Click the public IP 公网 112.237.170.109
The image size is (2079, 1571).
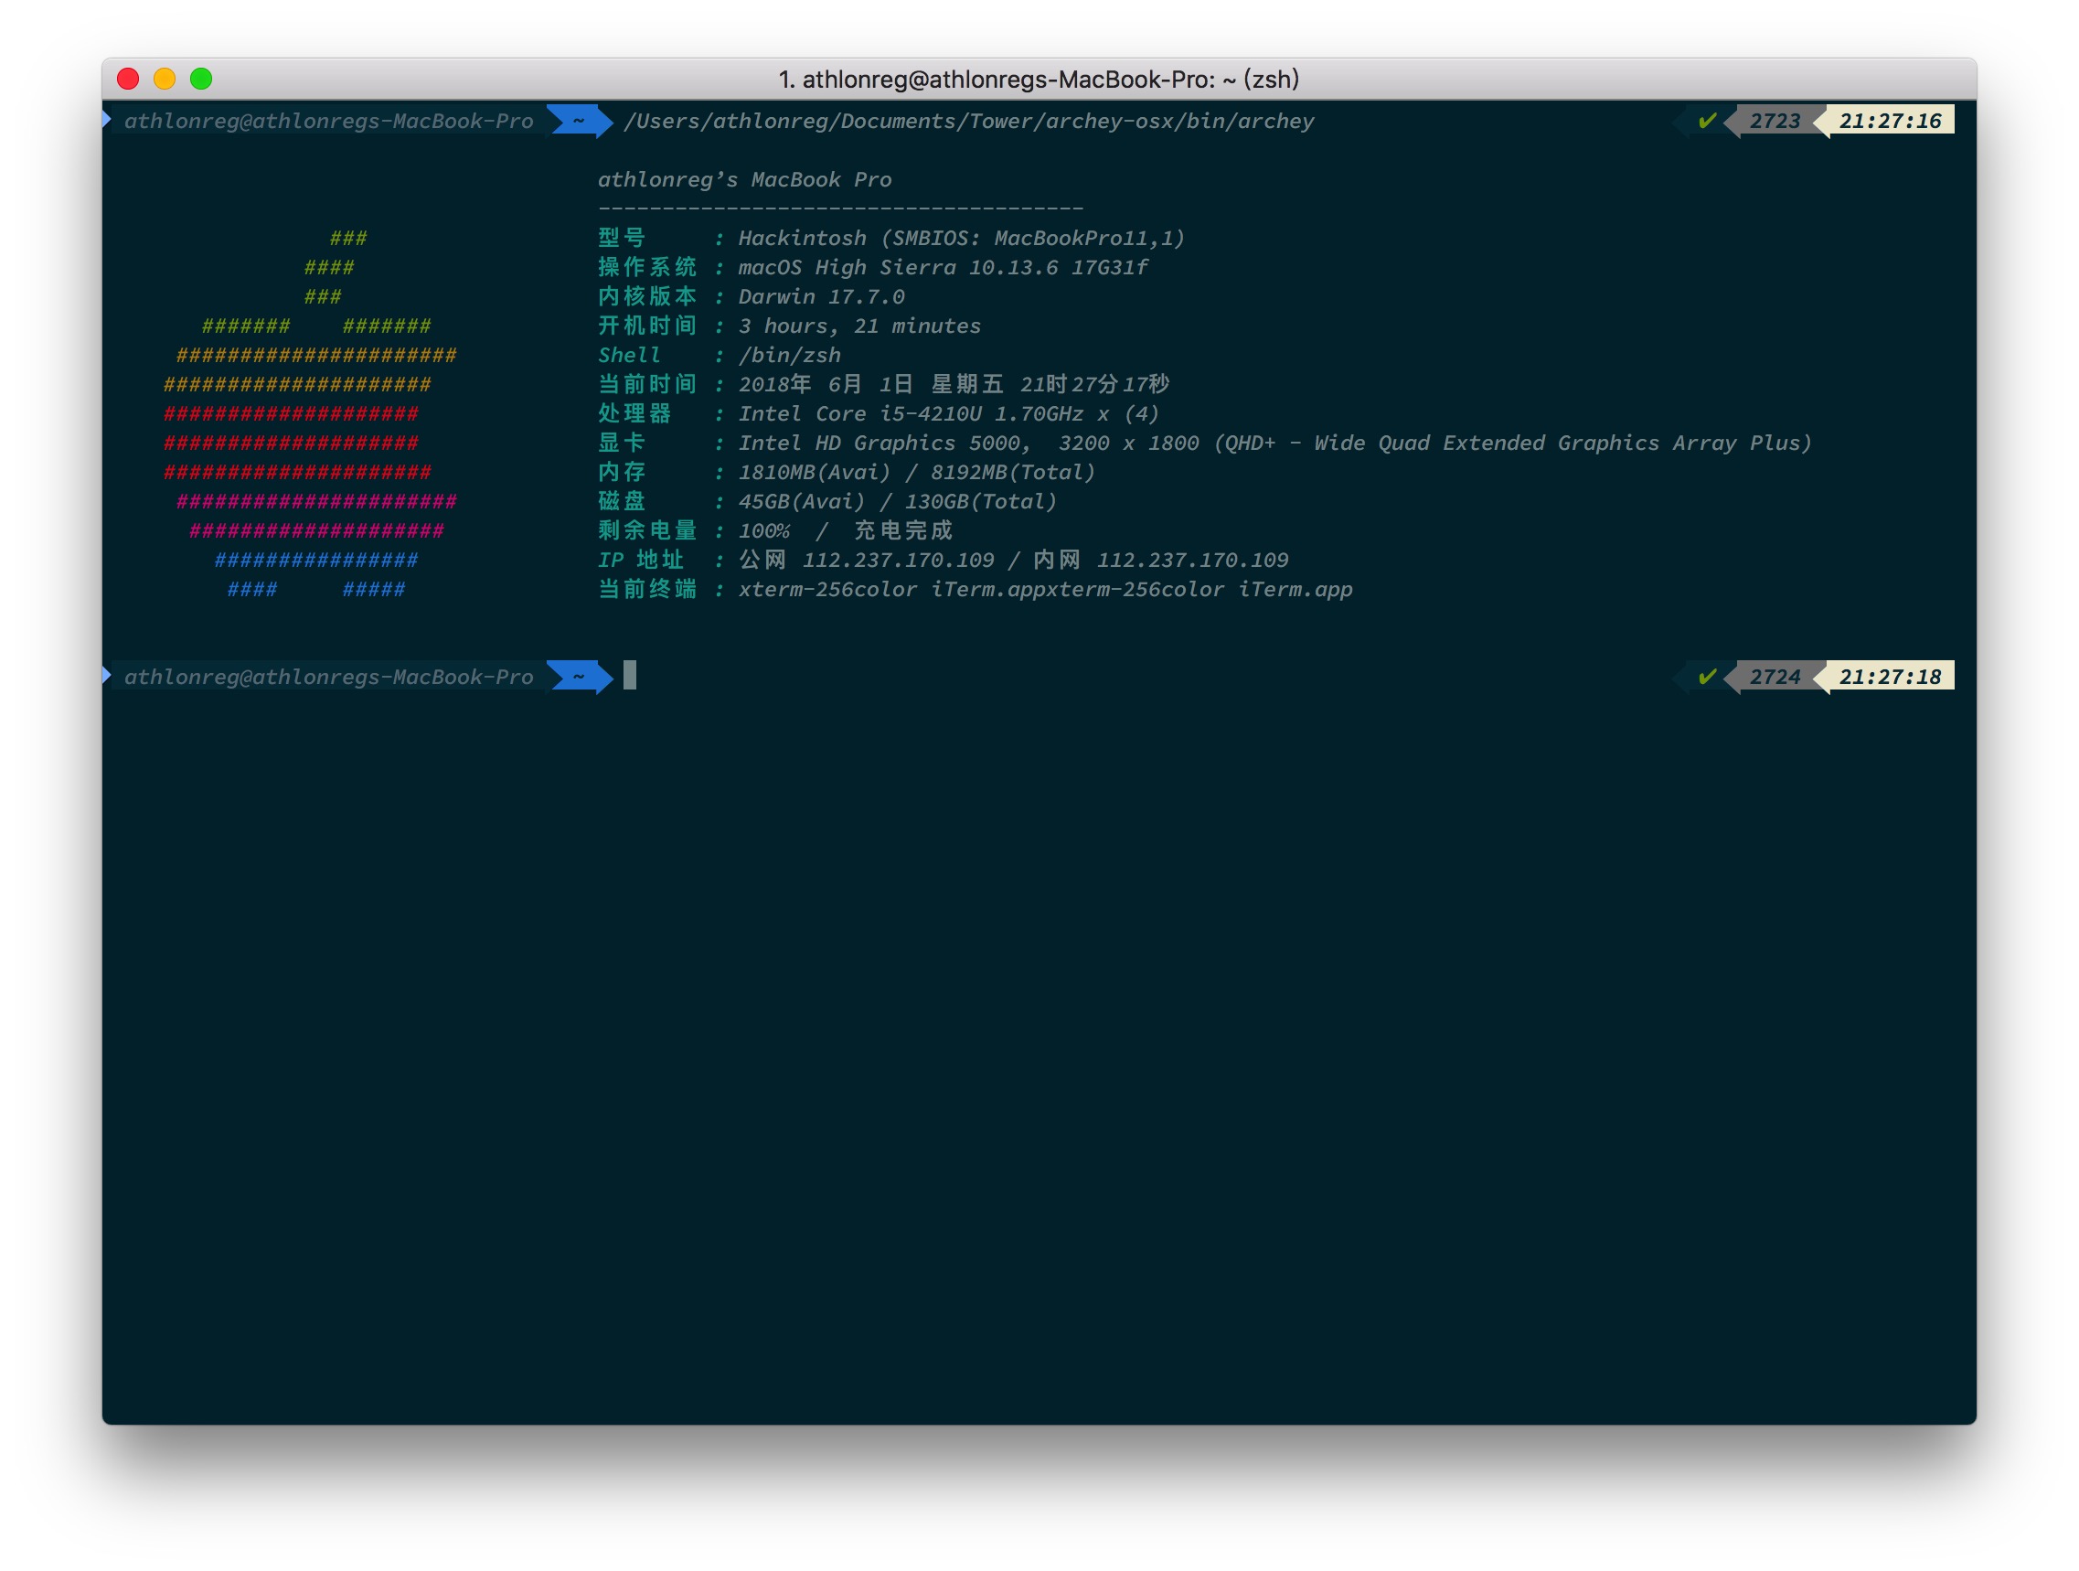pos(866,561)
